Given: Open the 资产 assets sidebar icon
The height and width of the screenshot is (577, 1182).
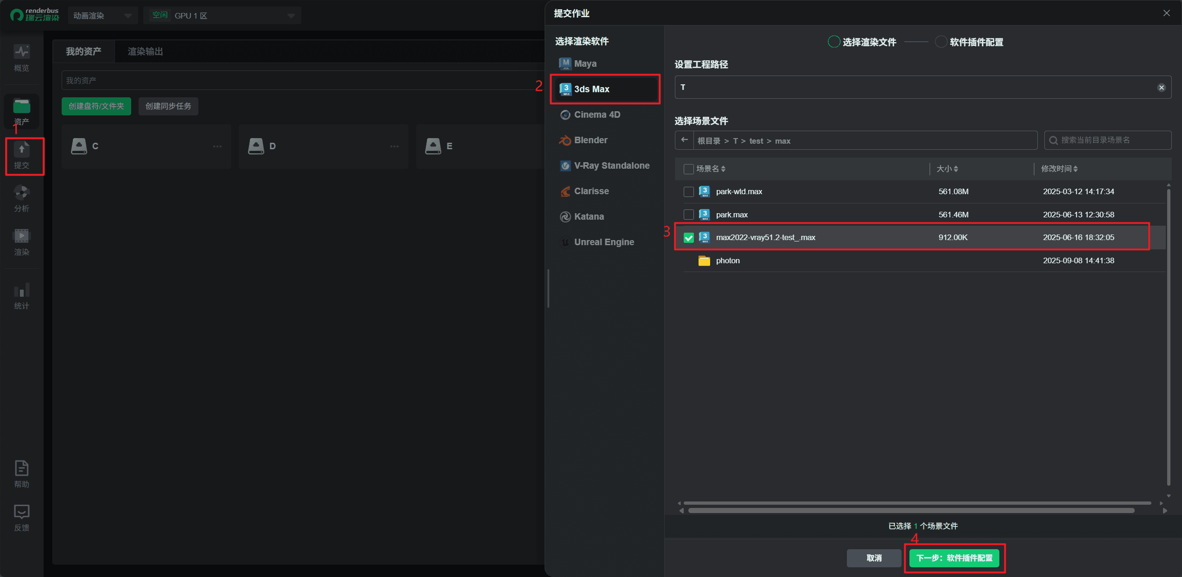Looking at the screenshot, I should click(x=21, y=112).
